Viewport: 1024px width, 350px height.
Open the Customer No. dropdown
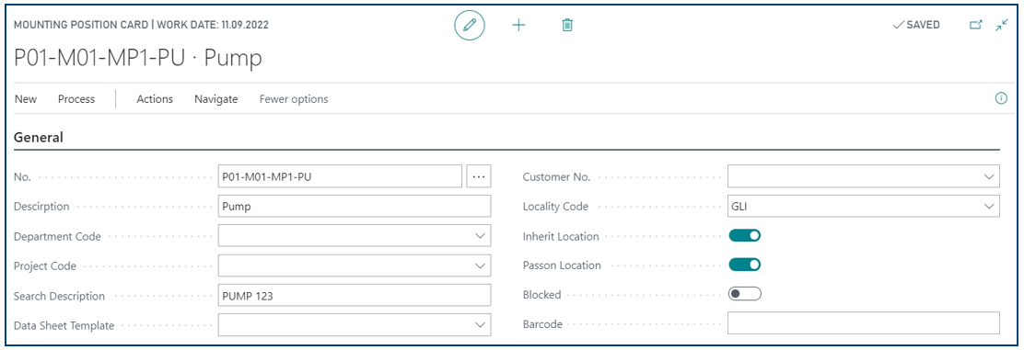989,176
